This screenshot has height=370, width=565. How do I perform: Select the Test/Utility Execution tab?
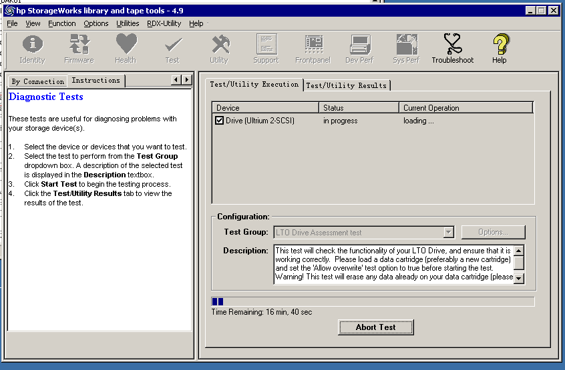click(x=254, y=85)
